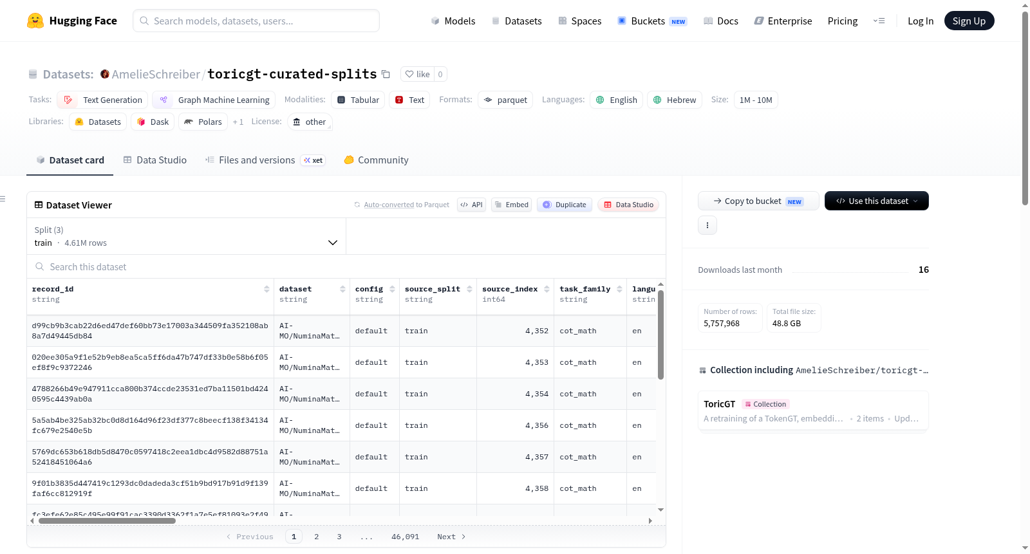Expand the other license tag
The width and height of the screenshot is (1030, 554).
310,122
